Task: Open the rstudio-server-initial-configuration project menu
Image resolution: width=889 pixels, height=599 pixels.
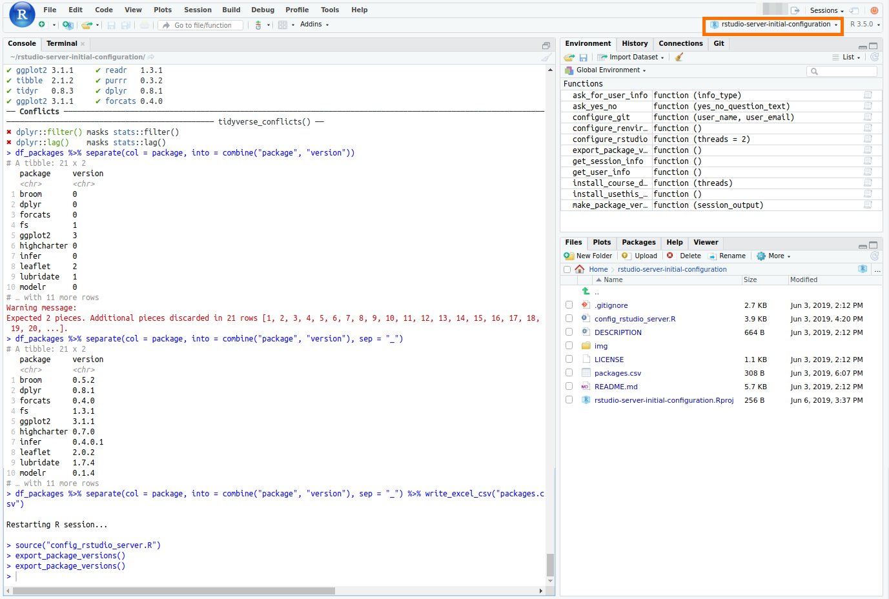Action: tap(773, 25)
